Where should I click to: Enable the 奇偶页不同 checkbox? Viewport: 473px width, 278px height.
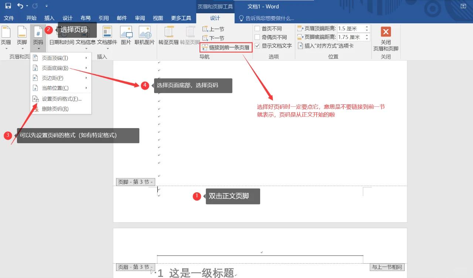tap(258, 37)
